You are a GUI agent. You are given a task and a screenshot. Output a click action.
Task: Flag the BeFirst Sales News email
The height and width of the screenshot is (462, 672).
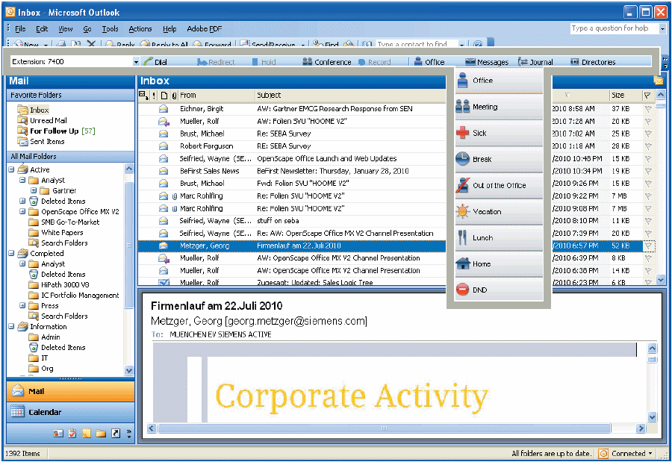648,171
